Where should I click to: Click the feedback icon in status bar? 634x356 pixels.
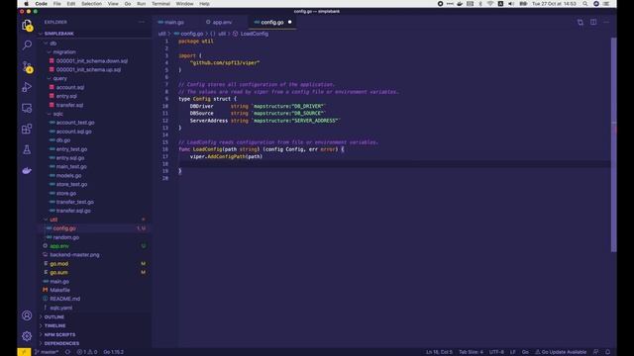595,352
